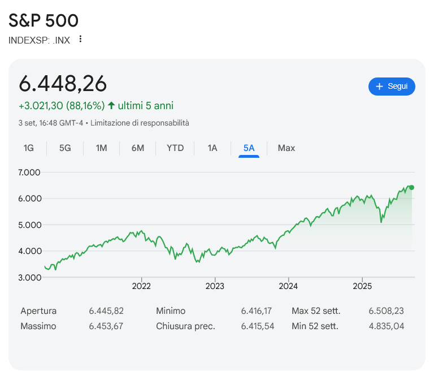Switch chart to YTD range

click(x=175, y=148)
